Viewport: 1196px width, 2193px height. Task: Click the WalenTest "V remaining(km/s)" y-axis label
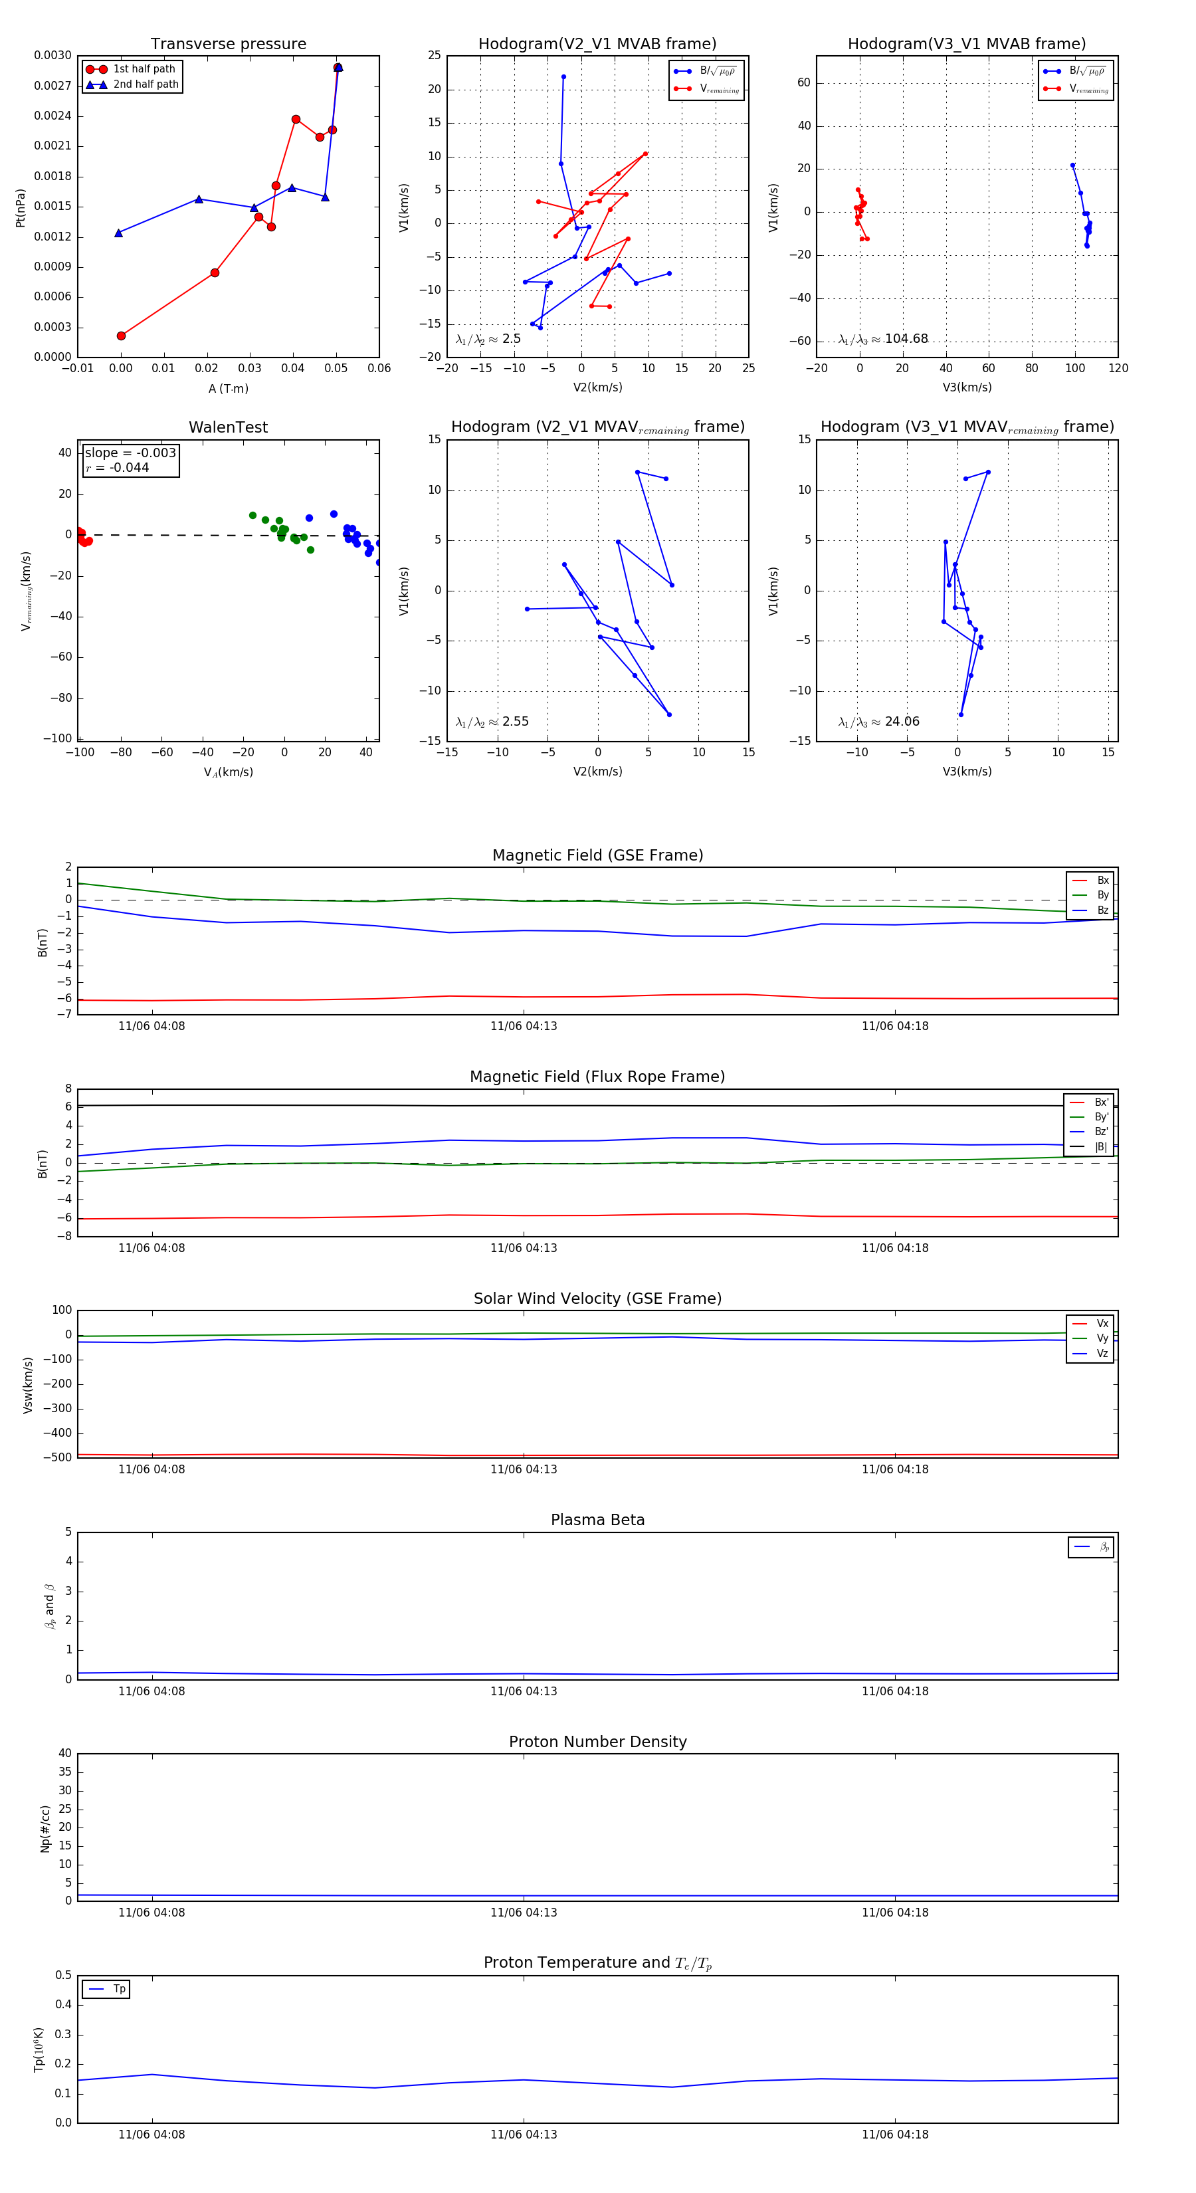(27, 591)
